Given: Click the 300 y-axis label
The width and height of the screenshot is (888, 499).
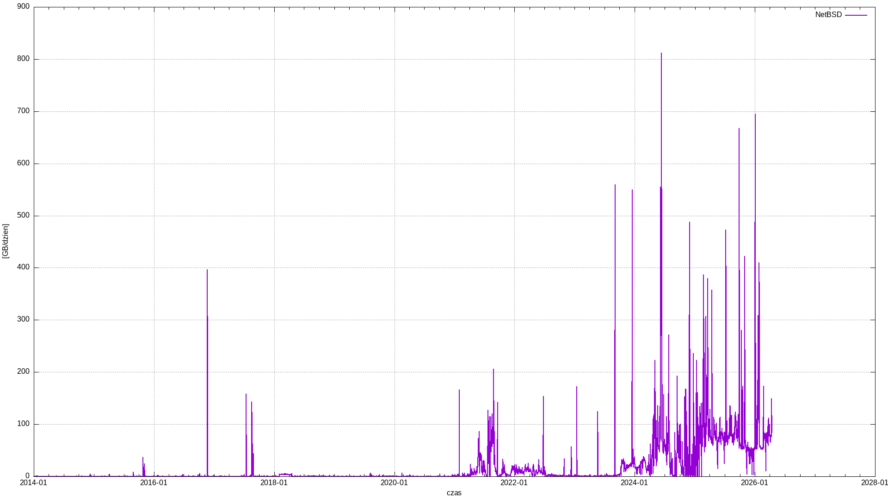Looking at the screenshot, I should 24,320.
